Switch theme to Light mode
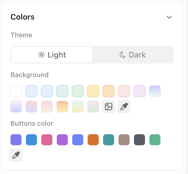 [52, 55]
